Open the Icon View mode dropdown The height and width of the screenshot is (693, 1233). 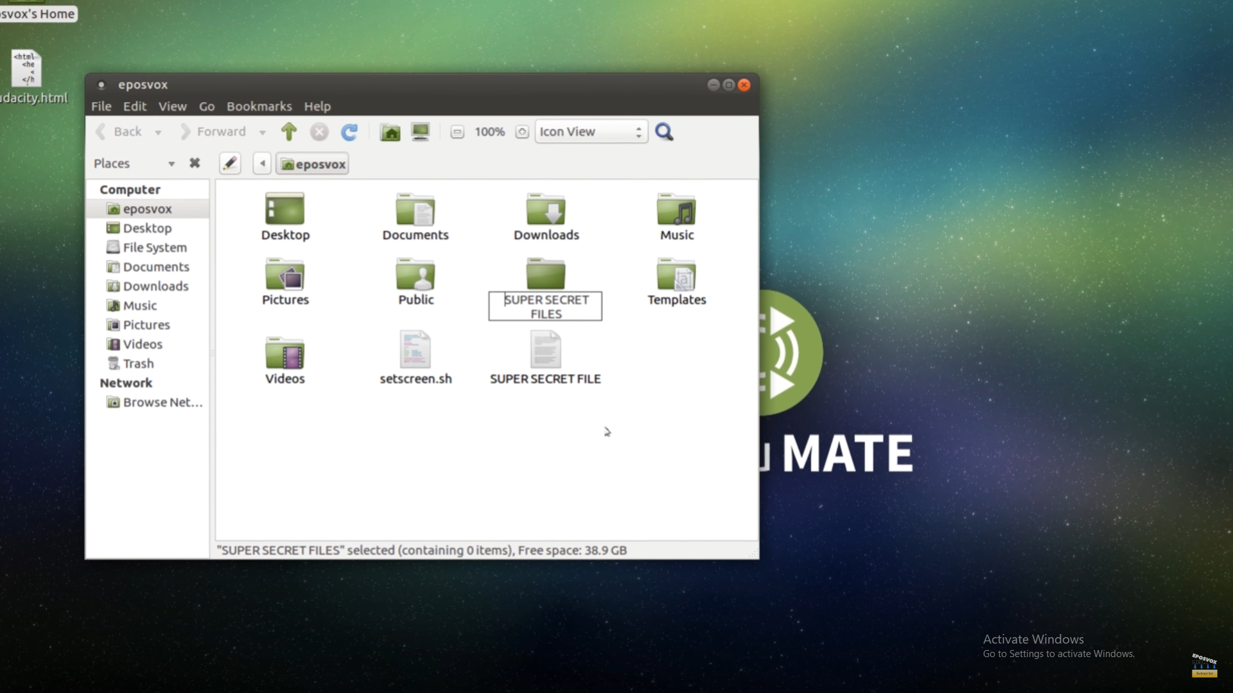[x=591, y=132]
